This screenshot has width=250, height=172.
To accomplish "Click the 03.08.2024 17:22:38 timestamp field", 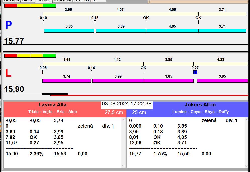I will point(127,104).
